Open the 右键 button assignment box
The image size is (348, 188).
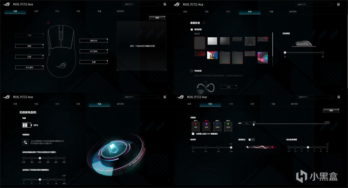tap(94, 62)
